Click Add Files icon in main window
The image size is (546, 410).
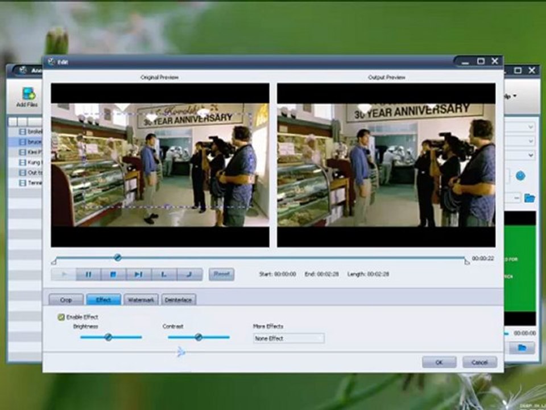pos(27,97)
